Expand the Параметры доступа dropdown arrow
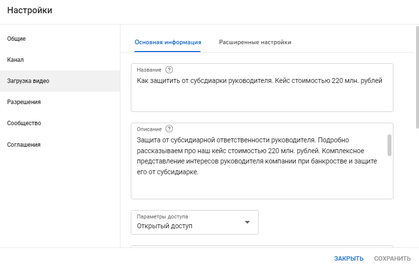 click(x=247, y=222)
